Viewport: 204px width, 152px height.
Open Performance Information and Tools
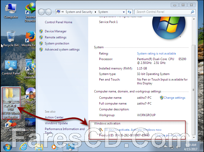(65, 131)
